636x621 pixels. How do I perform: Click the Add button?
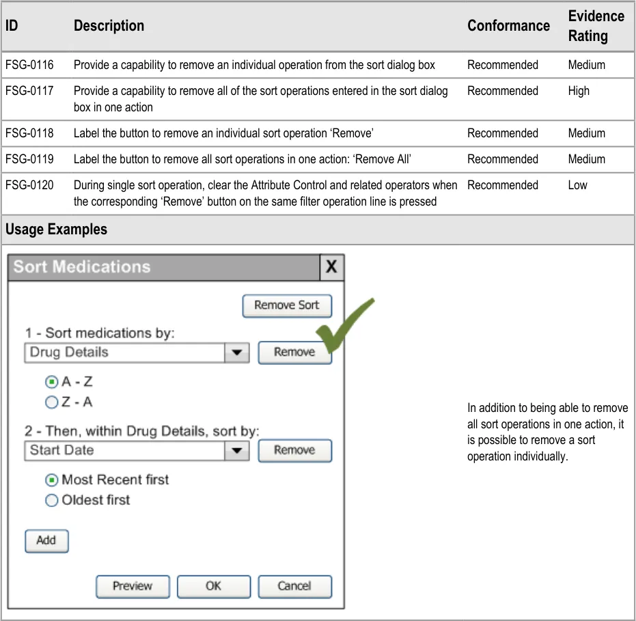coord(46,540)
